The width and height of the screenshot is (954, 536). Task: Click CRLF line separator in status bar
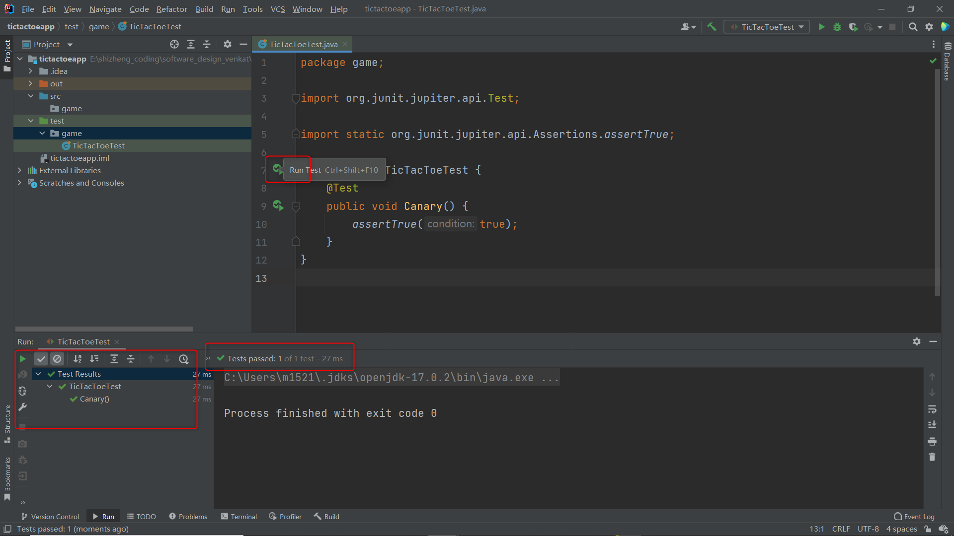pos(841,529)
